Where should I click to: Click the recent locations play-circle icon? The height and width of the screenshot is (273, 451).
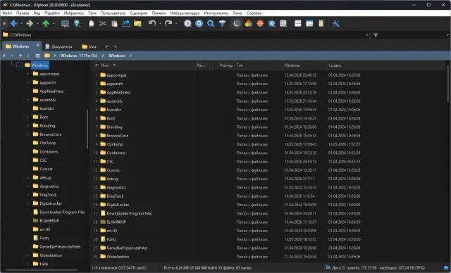(x=187, y=23)
